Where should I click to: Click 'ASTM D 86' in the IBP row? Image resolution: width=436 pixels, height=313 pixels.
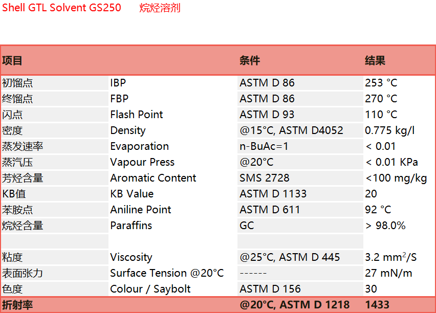click(x=267, y=83)
